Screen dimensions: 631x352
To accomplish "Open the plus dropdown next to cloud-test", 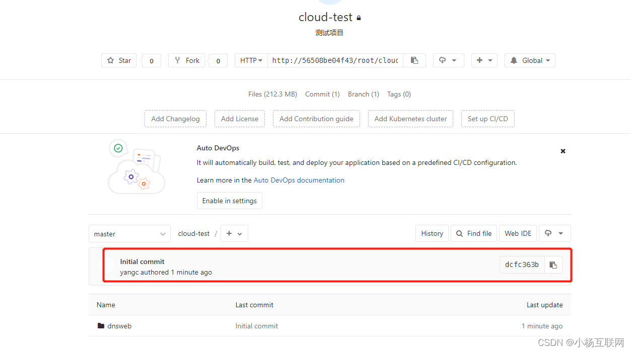I will (x=234, y=233).
